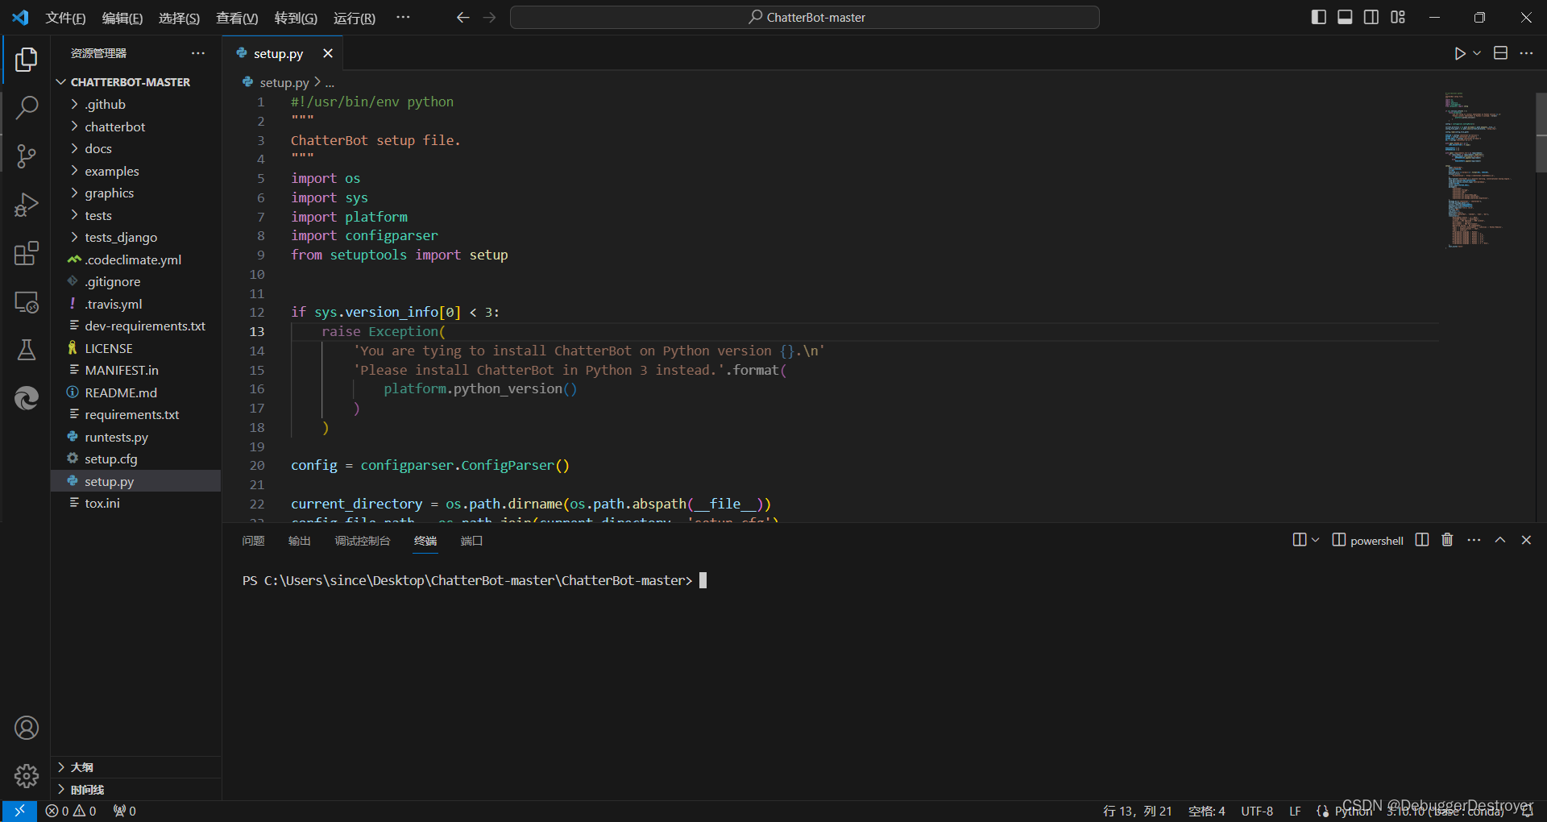The height and width of the screenshot is (822, 1547).
Task: Open editor more actions ellipsis
Action: click(x=1526, y=53)
